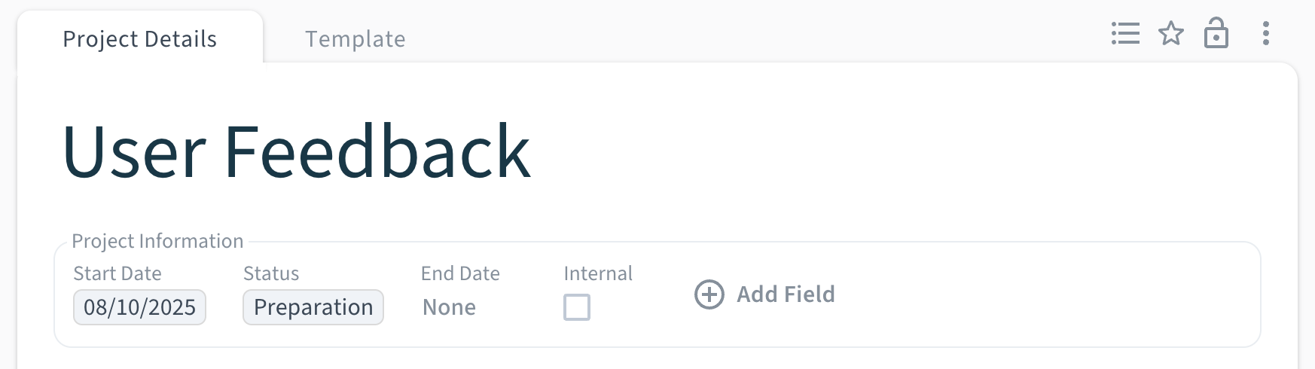Open the outline list icon
This screenshot has height=369, width=1315.
point(1125,34)
